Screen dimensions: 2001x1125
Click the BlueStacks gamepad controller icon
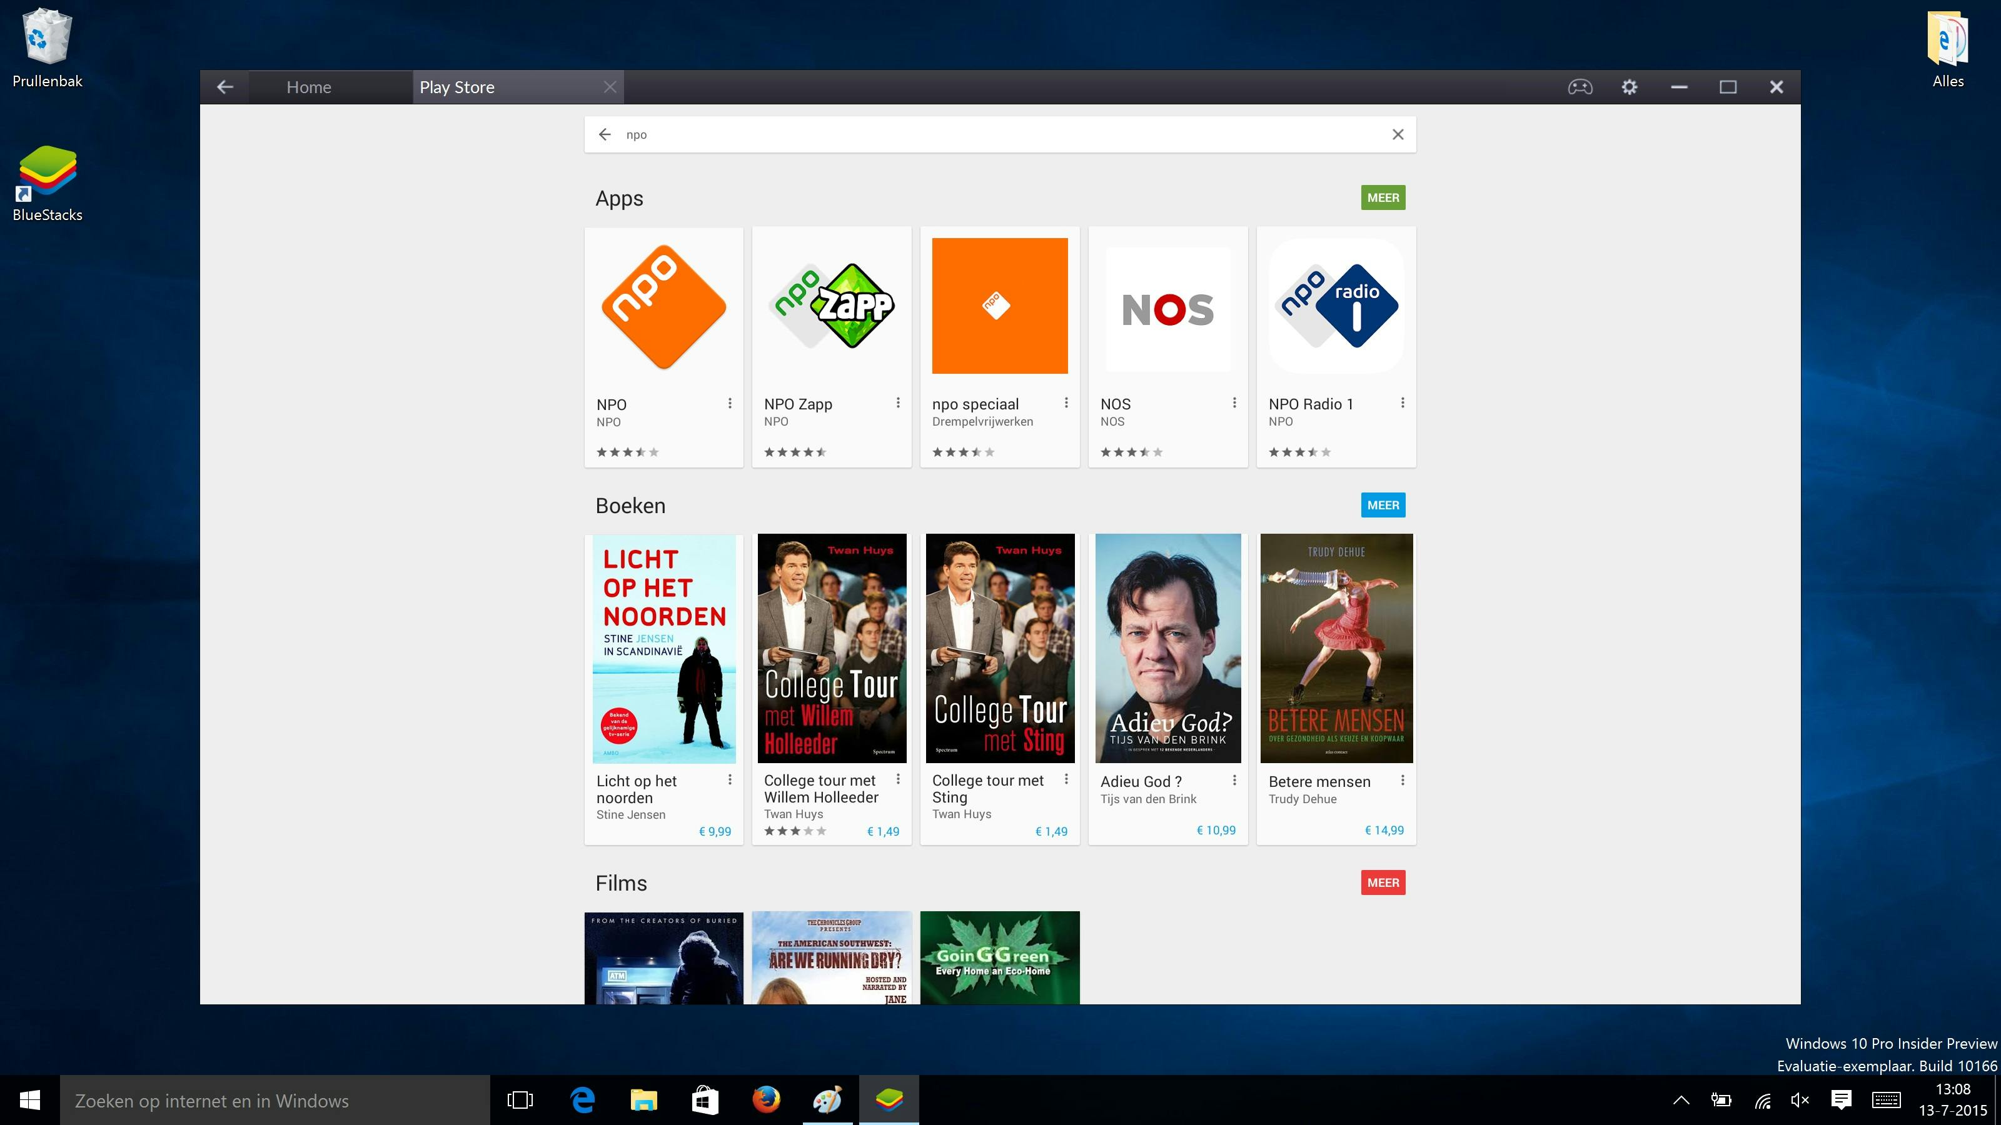click(1579, 87)
